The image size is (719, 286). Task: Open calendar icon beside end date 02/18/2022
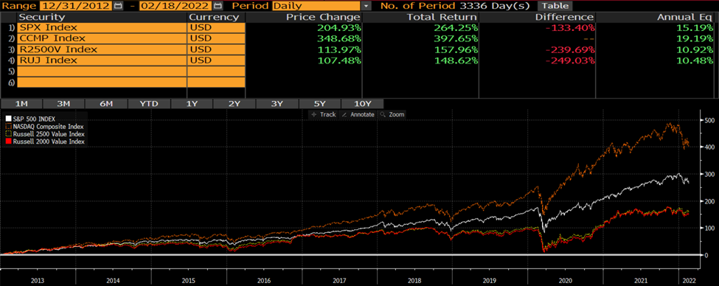click(218, 6)
